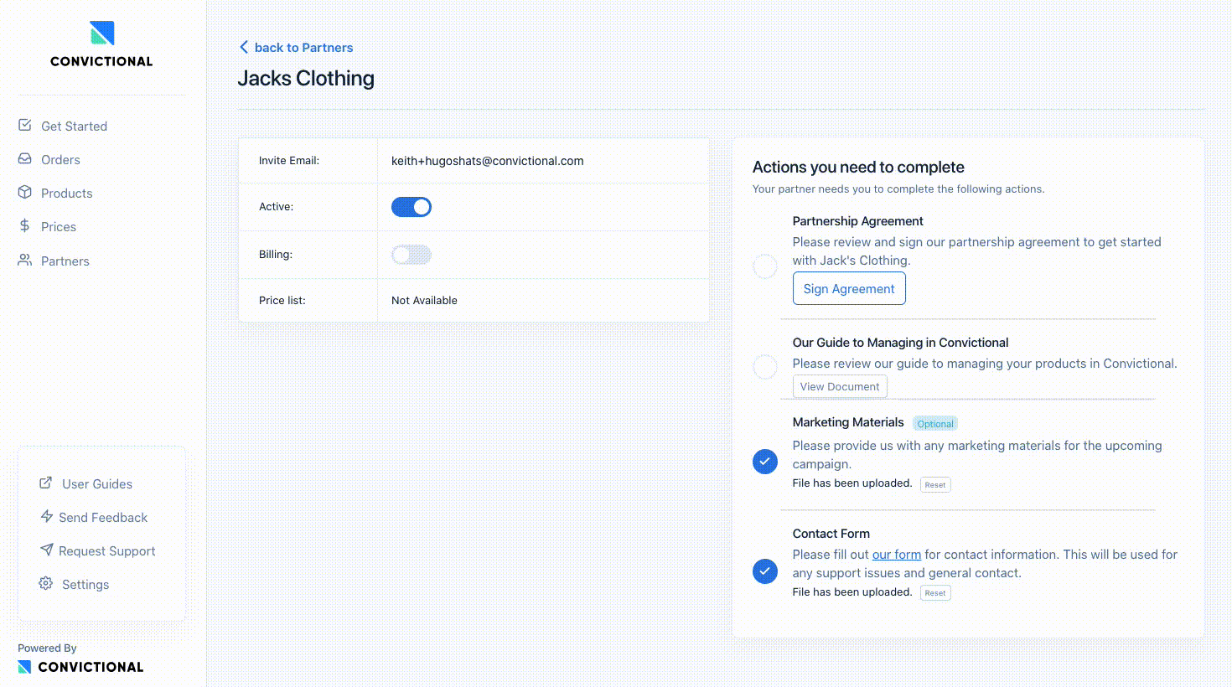Click the Sign Agreement button
Screen dimensions: 1232x687
pos(849,288)
